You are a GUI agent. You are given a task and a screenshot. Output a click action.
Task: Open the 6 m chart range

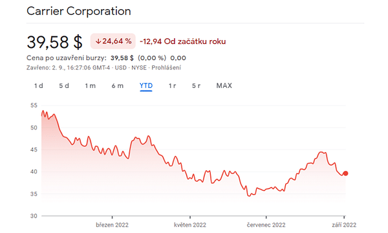coord(117,85)
